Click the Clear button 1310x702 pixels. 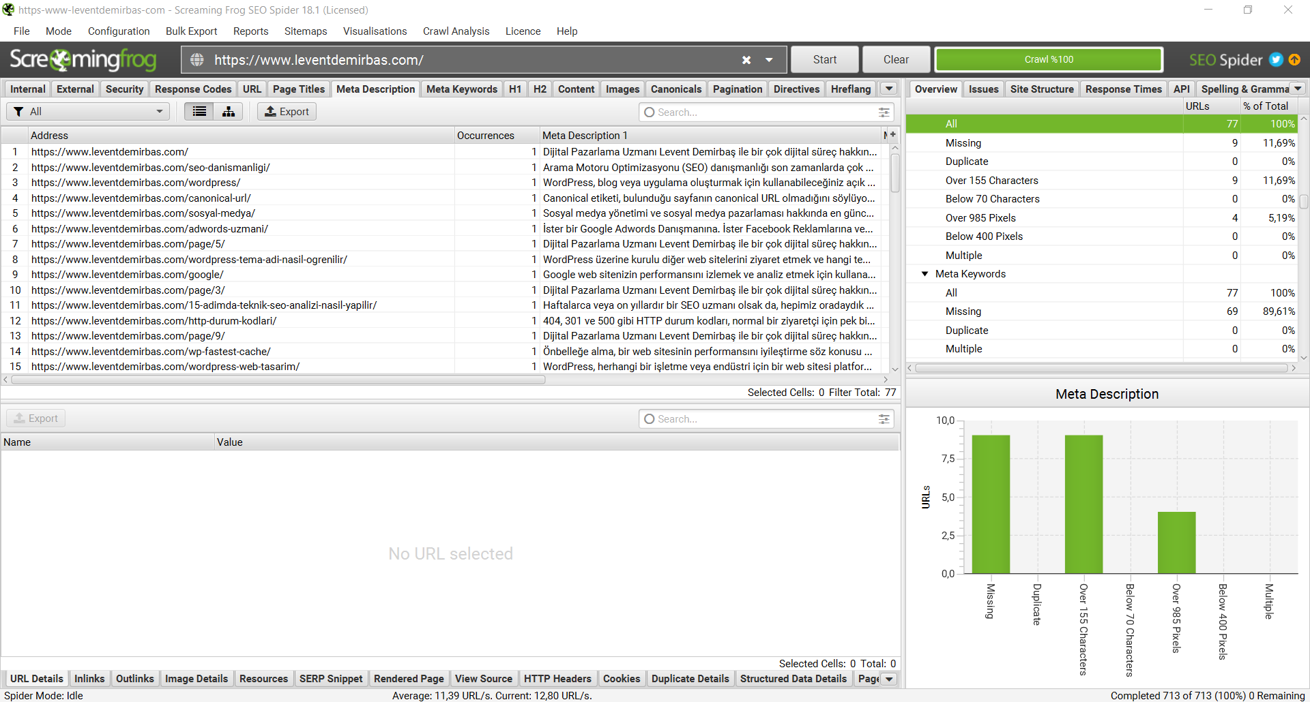click(896, 60)
